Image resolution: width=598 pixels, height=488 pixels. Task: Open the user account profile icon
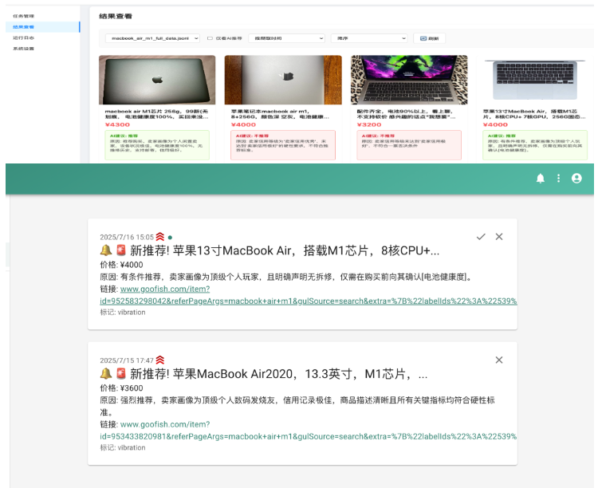576,179
